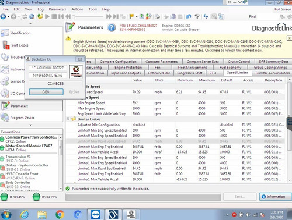
Task: Click the skip-to-end log button
Action: click(x=116, y=17)
